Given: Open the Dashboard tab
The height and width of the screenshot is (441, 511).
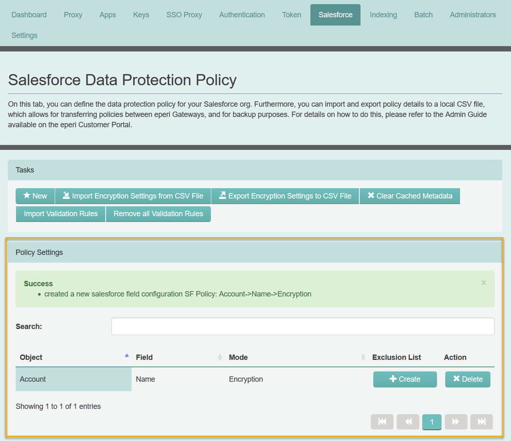Looking at the screenshot, I should (29, 15).
